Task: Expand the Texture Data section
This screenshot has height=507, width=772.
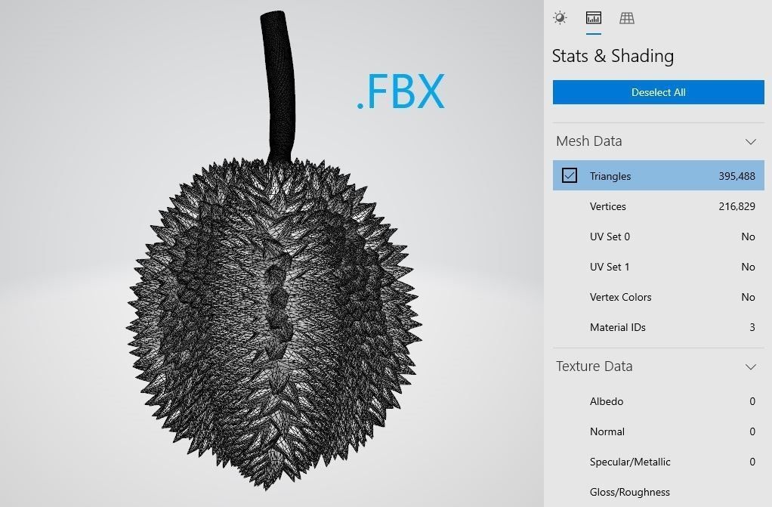Action: pos(751,366)
